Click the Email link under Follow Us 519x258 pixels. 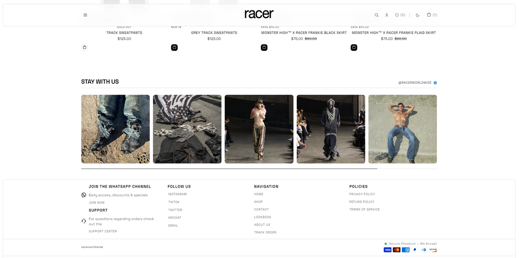(x=173, y=226)
